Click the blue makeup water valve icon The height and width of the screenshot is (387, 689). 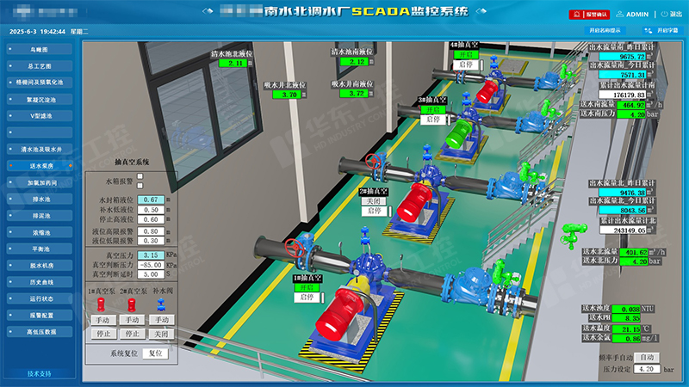point(160,304)
